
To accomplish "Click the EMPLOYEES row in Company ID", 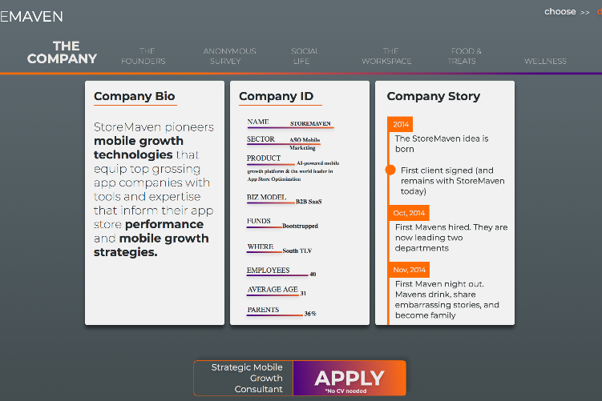I will [x=281, y=271].
